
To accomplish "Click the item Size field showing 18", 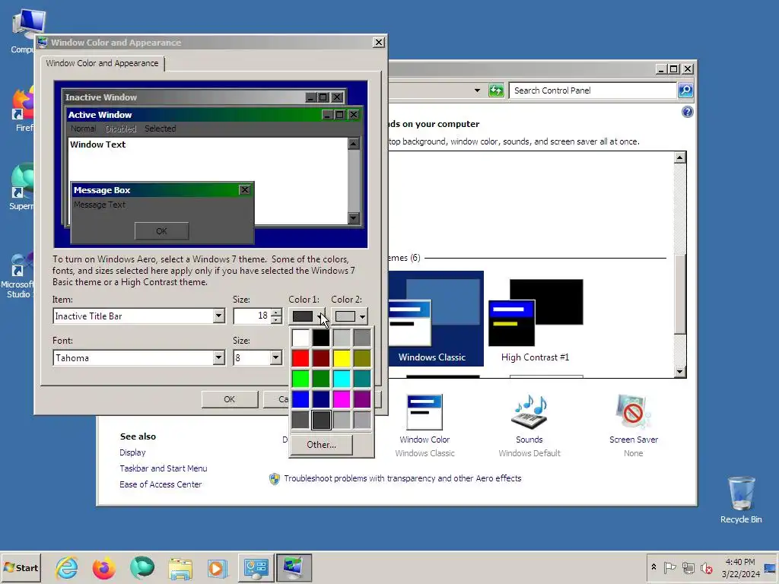I will [252, 316].
